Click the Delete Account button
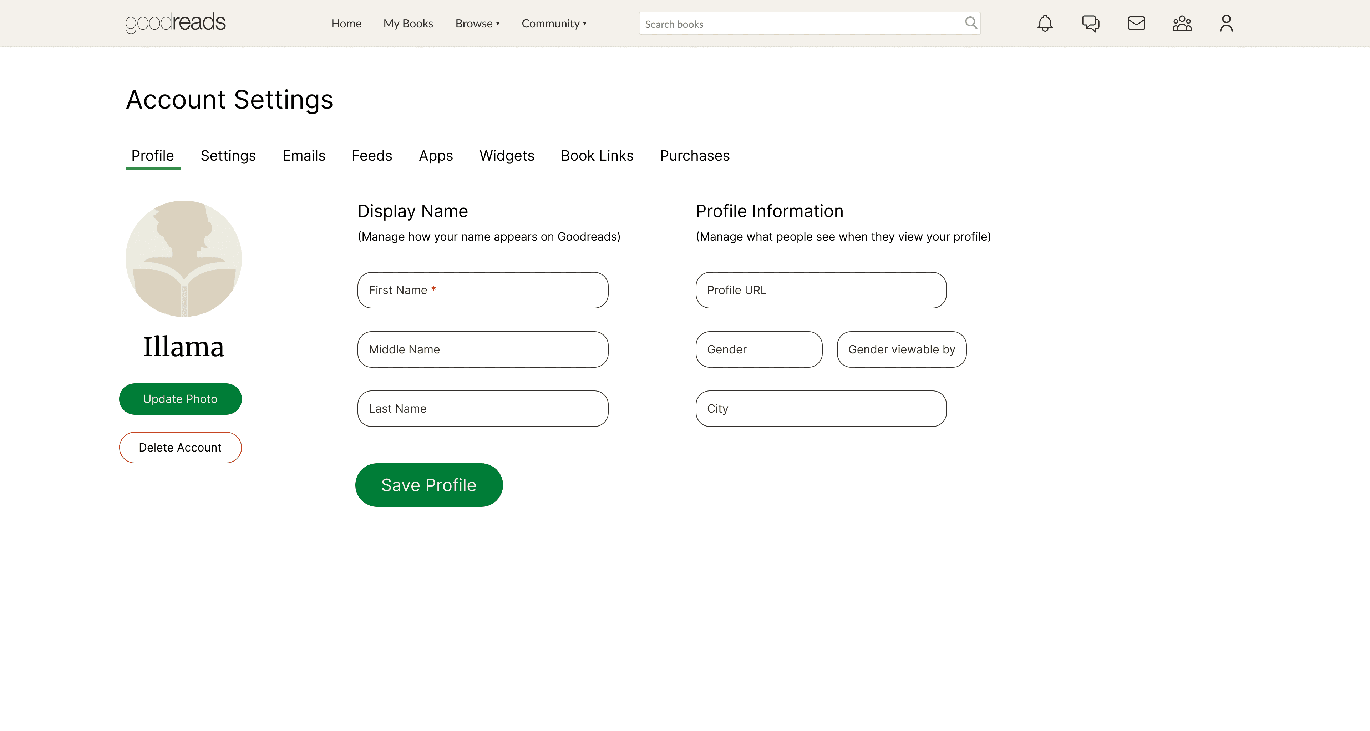 coord(180,448)
